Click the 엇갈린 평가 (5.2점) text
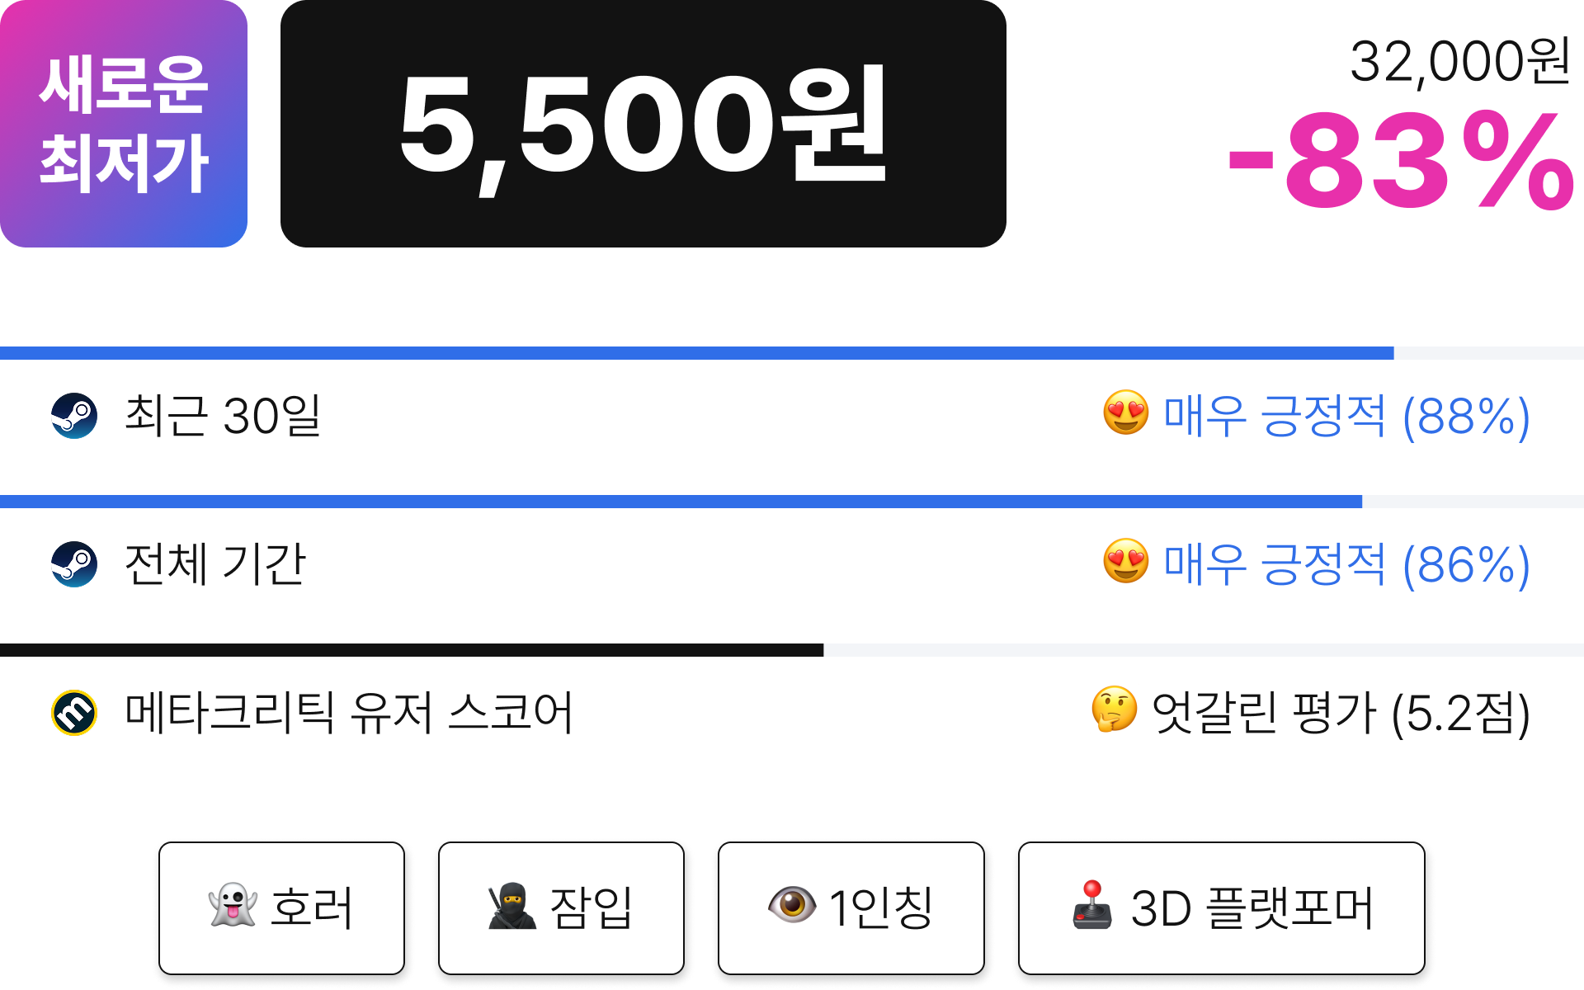1584x990 pixels. [1341, 713]
